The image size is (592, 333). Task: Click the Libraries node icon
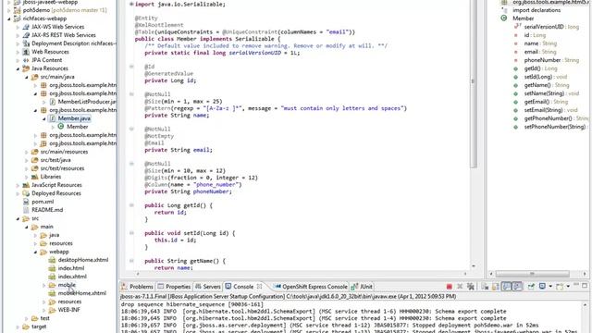click(35, 177)
